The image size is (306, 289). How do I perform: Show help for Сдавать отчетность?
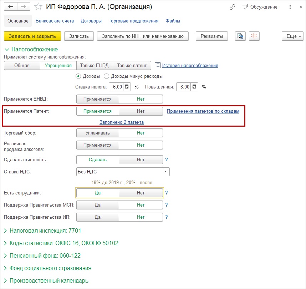167,159
